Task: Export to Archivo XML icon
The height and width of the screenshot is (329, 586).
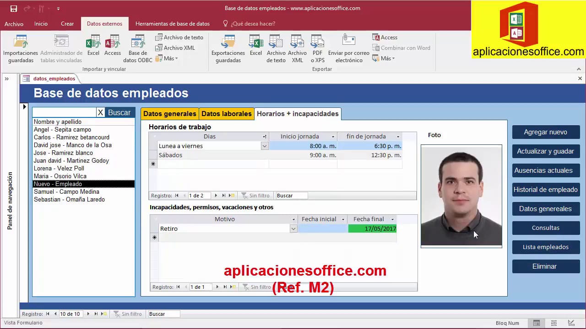Action: click(x=297, y=43)
